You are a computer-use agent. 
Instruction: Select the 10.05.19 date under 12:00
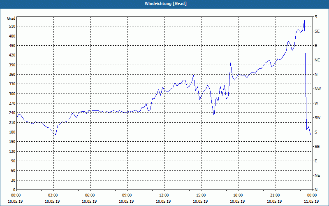coord(163,201)
